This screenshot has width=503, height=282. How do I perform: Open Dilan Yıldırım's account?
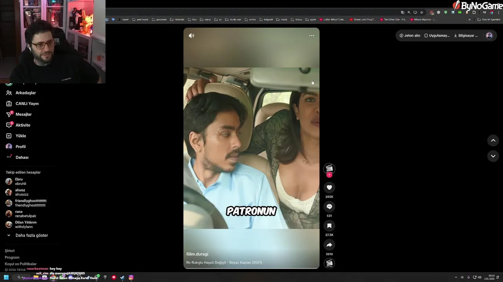pyautogui.click(x=21, y=224)
